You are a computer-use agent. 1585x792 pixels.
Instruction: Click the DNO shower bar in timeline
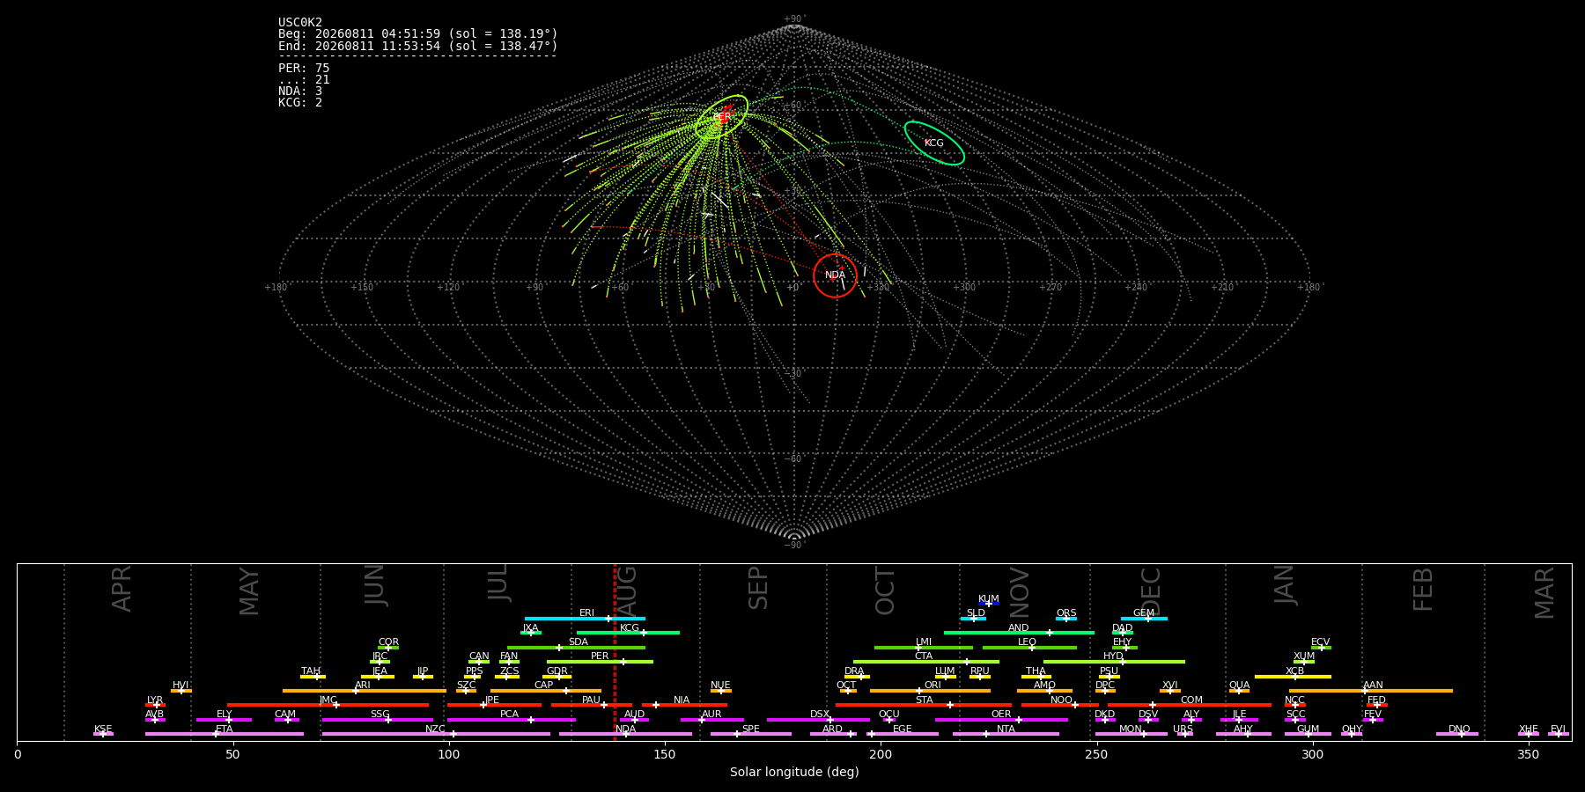(x=1457, y=734)
